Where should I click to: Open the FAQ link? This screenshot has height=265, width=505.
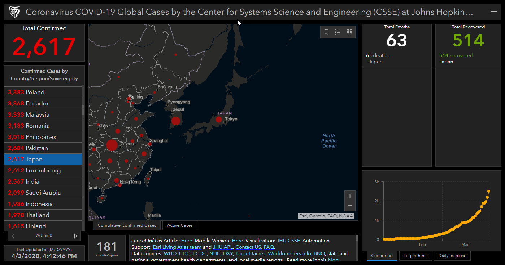tap(269, 247)
